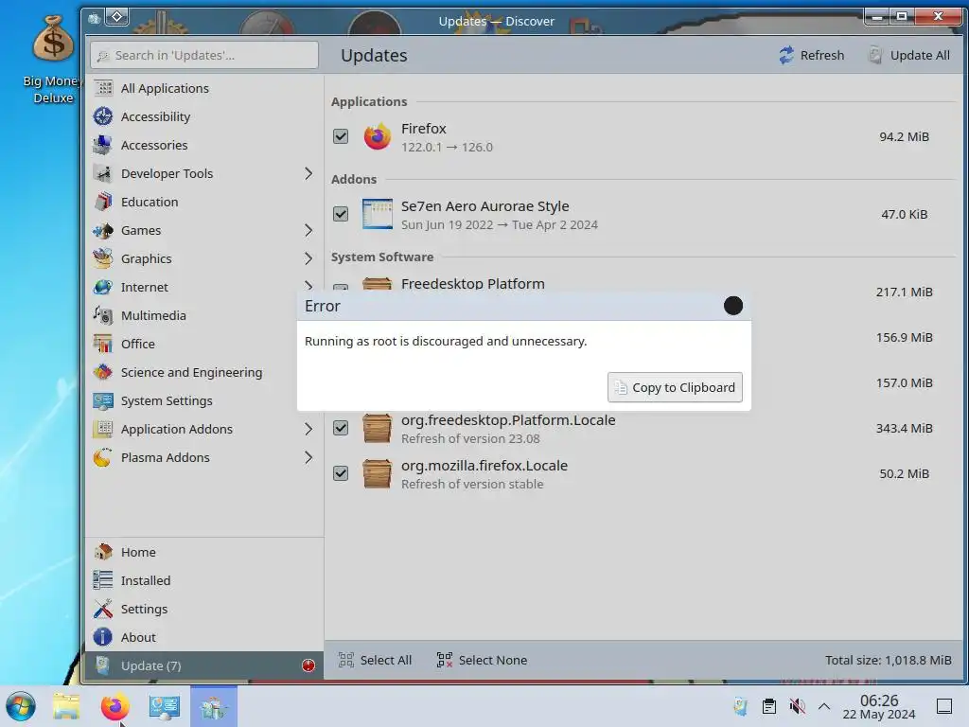Click the Installed list icon
Image resolution: width=969 pixels, height=727 pixels.
coord(102,580)
